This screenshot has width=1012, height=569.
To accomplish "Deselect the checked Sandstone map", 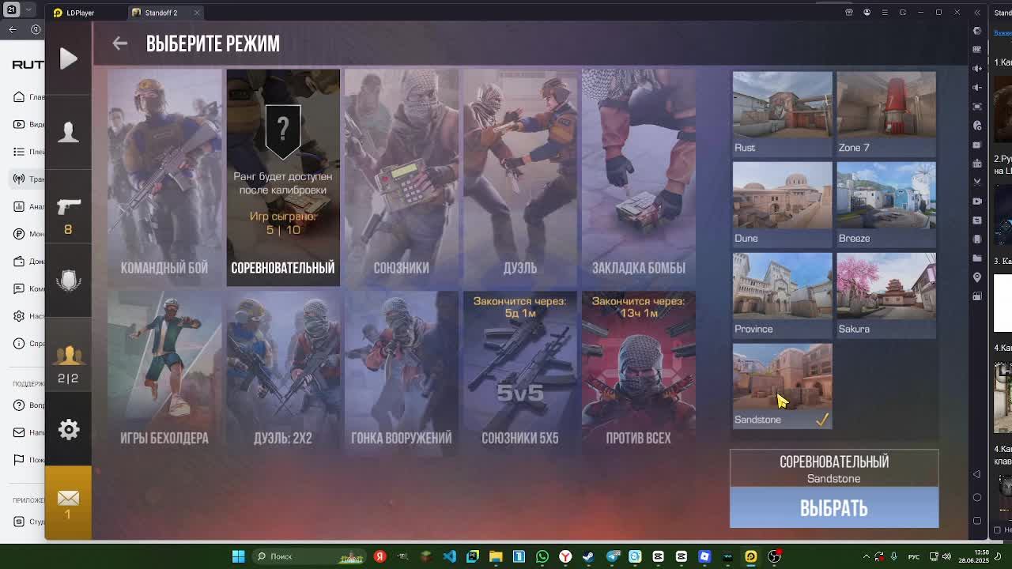I will [782, 386].
